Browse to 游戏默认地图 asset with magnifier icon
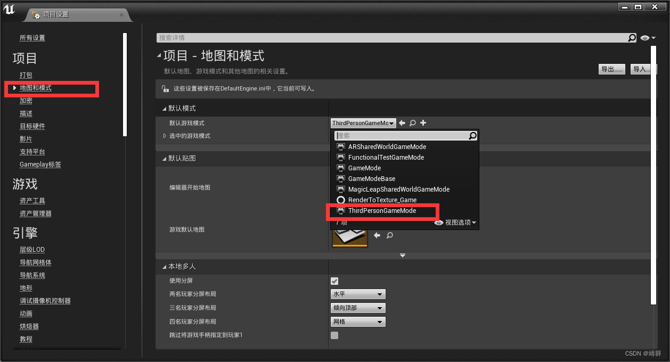 pyautogui.click(x=390, y=235)
